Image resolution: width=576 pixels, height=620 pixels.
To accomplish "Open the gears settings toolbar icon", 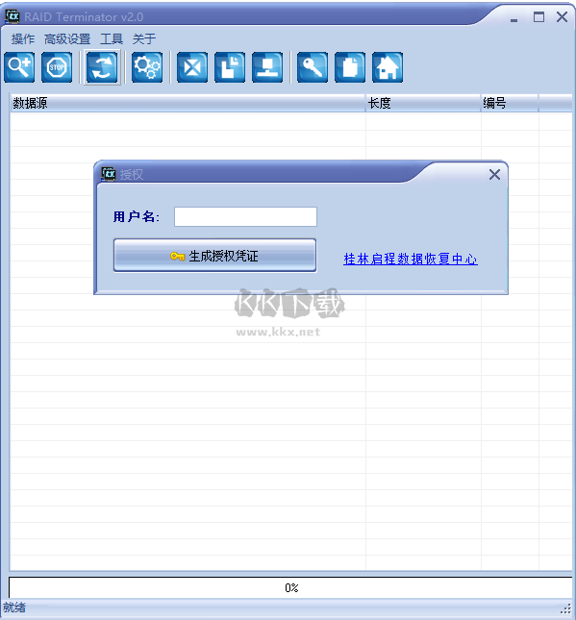I will [x=147, y=67].
